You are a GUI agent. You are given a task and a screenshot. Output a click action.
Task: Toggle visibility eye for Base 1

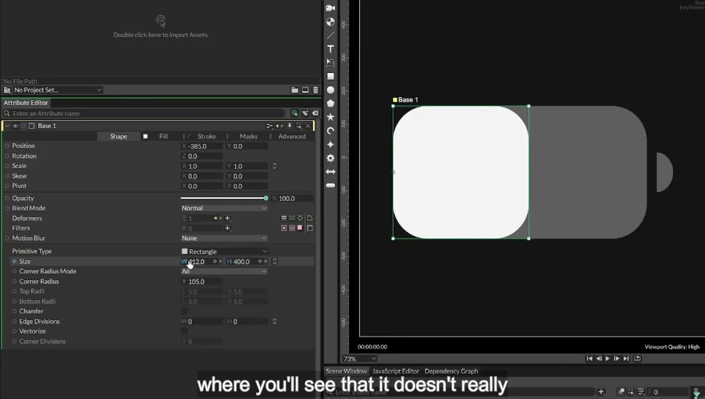(15, 126)
